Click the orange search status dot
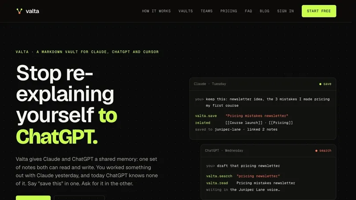Screen dimensions: 356x200 [x=316, y=151]
